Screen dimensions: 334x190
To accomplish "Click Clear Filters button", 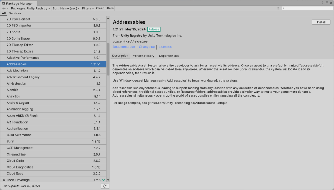I will pos(105,8).
